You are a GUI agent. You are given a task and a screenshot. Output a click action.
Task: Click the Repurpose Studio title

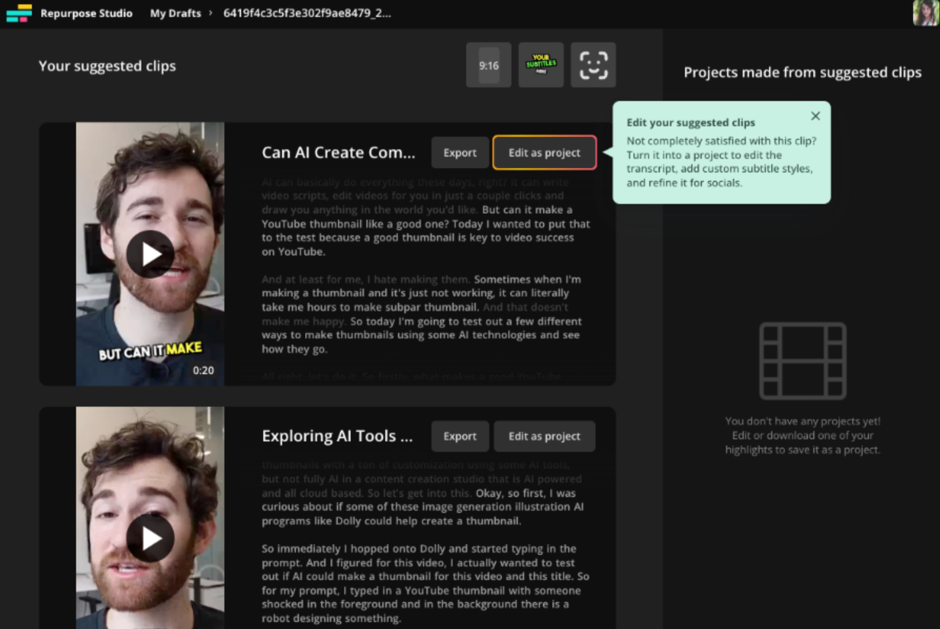click(x=86, y=13)
